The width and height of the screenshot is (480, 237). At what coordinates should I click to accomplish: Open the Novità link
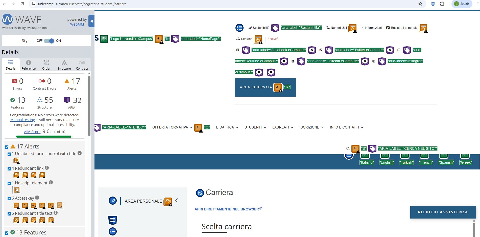pyautogui.click(x=273, y=39)
